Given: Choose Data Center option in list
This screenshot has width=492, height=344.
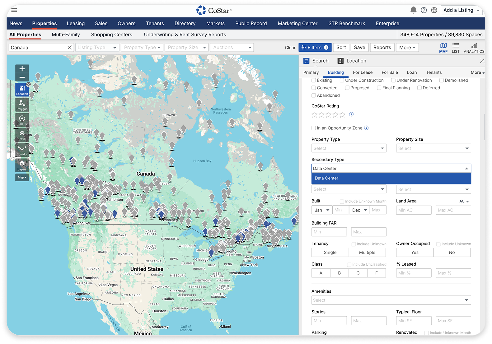Looking at the screenshot, I should [391, 178].
